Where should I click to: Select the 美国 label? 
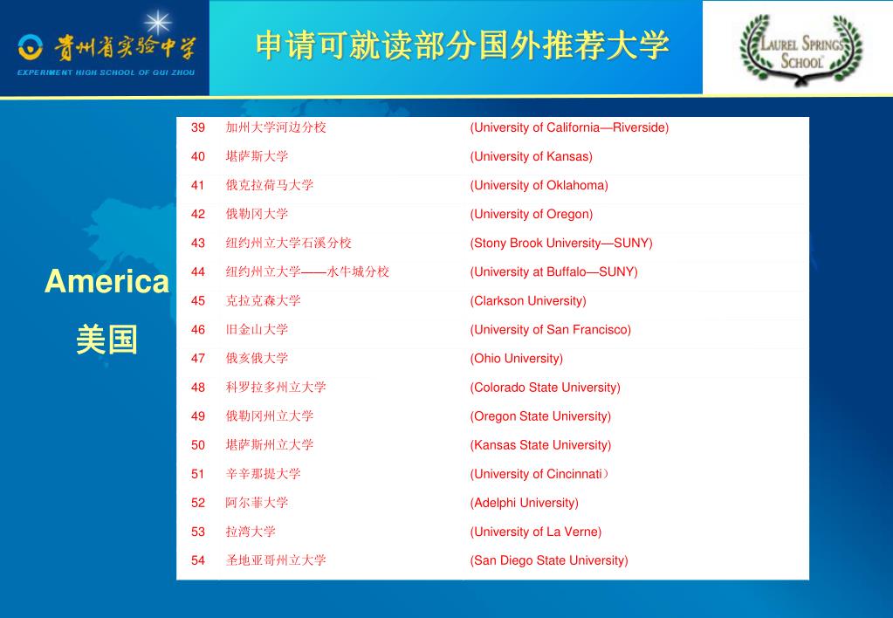tap(107, 340)
